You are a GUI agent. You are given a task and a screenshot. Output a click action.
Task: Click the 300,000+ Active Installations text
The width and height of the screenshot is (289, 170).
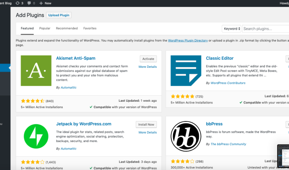[192, 167]
